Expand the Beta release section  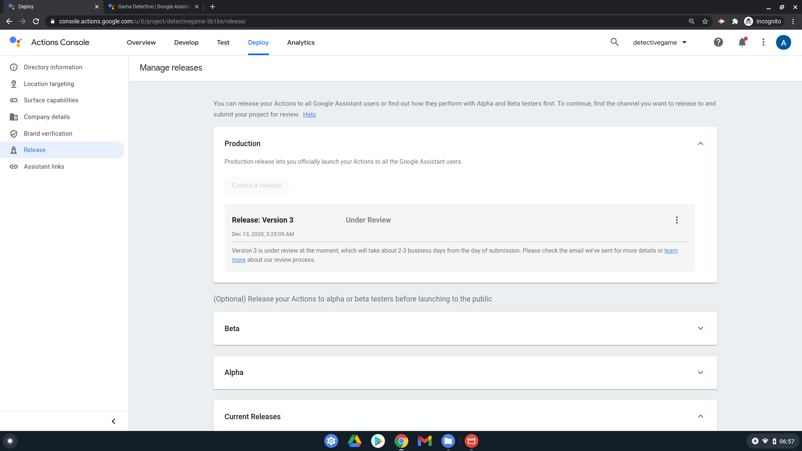(700, 328)
